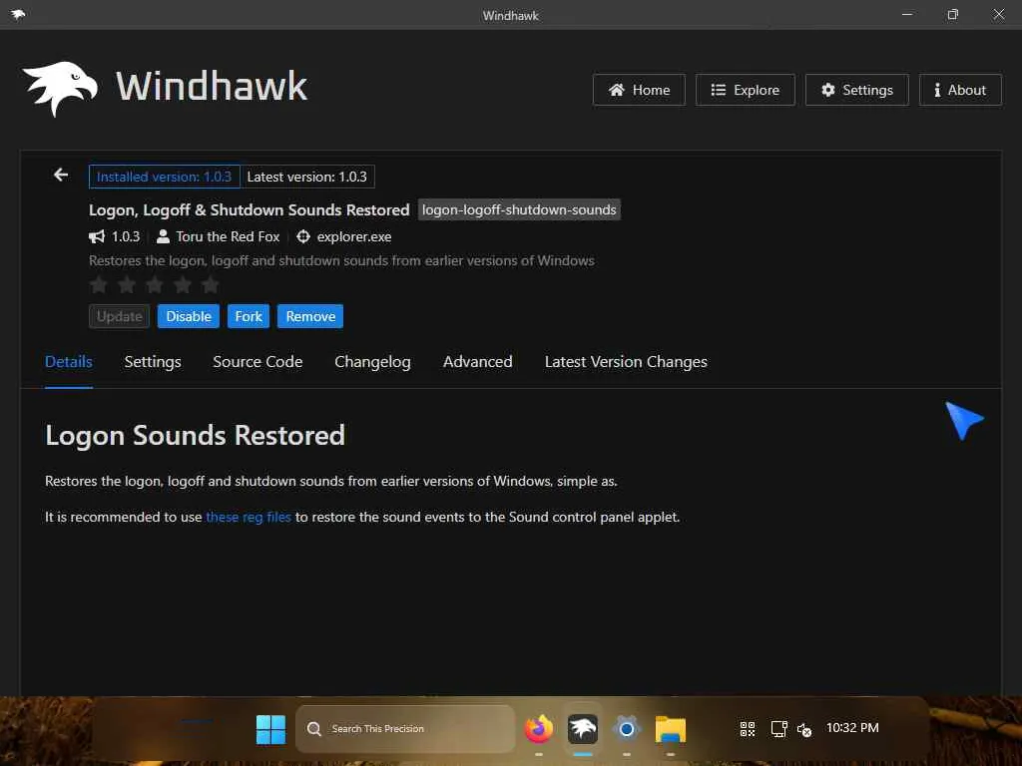The image size is (1022, 766).
Task: Rate the mod four stars
Action: pos(183,284)
